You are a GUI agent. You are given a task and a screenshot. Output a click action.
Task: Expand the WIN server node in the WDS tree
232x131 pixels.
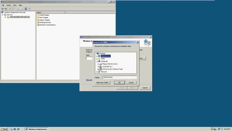pyautogui.click(x=5, y=17)
